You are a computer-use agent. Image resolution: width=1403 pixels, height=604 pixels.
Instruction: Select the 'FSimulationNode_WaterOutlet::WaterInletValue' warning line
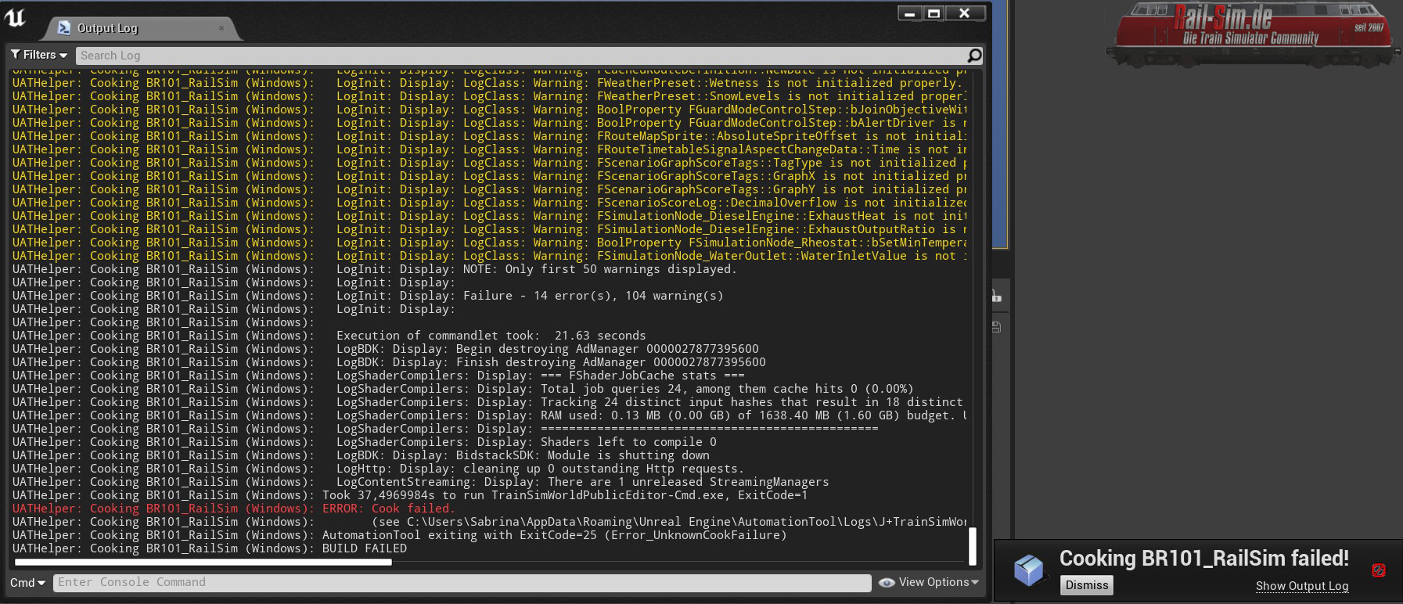490,256
